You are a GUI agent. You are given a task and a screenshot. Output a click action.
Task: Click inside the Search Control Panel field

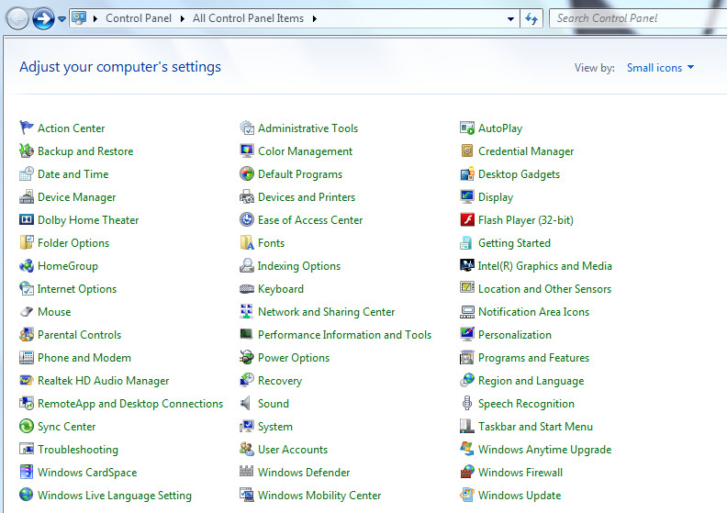coord(638,18)
